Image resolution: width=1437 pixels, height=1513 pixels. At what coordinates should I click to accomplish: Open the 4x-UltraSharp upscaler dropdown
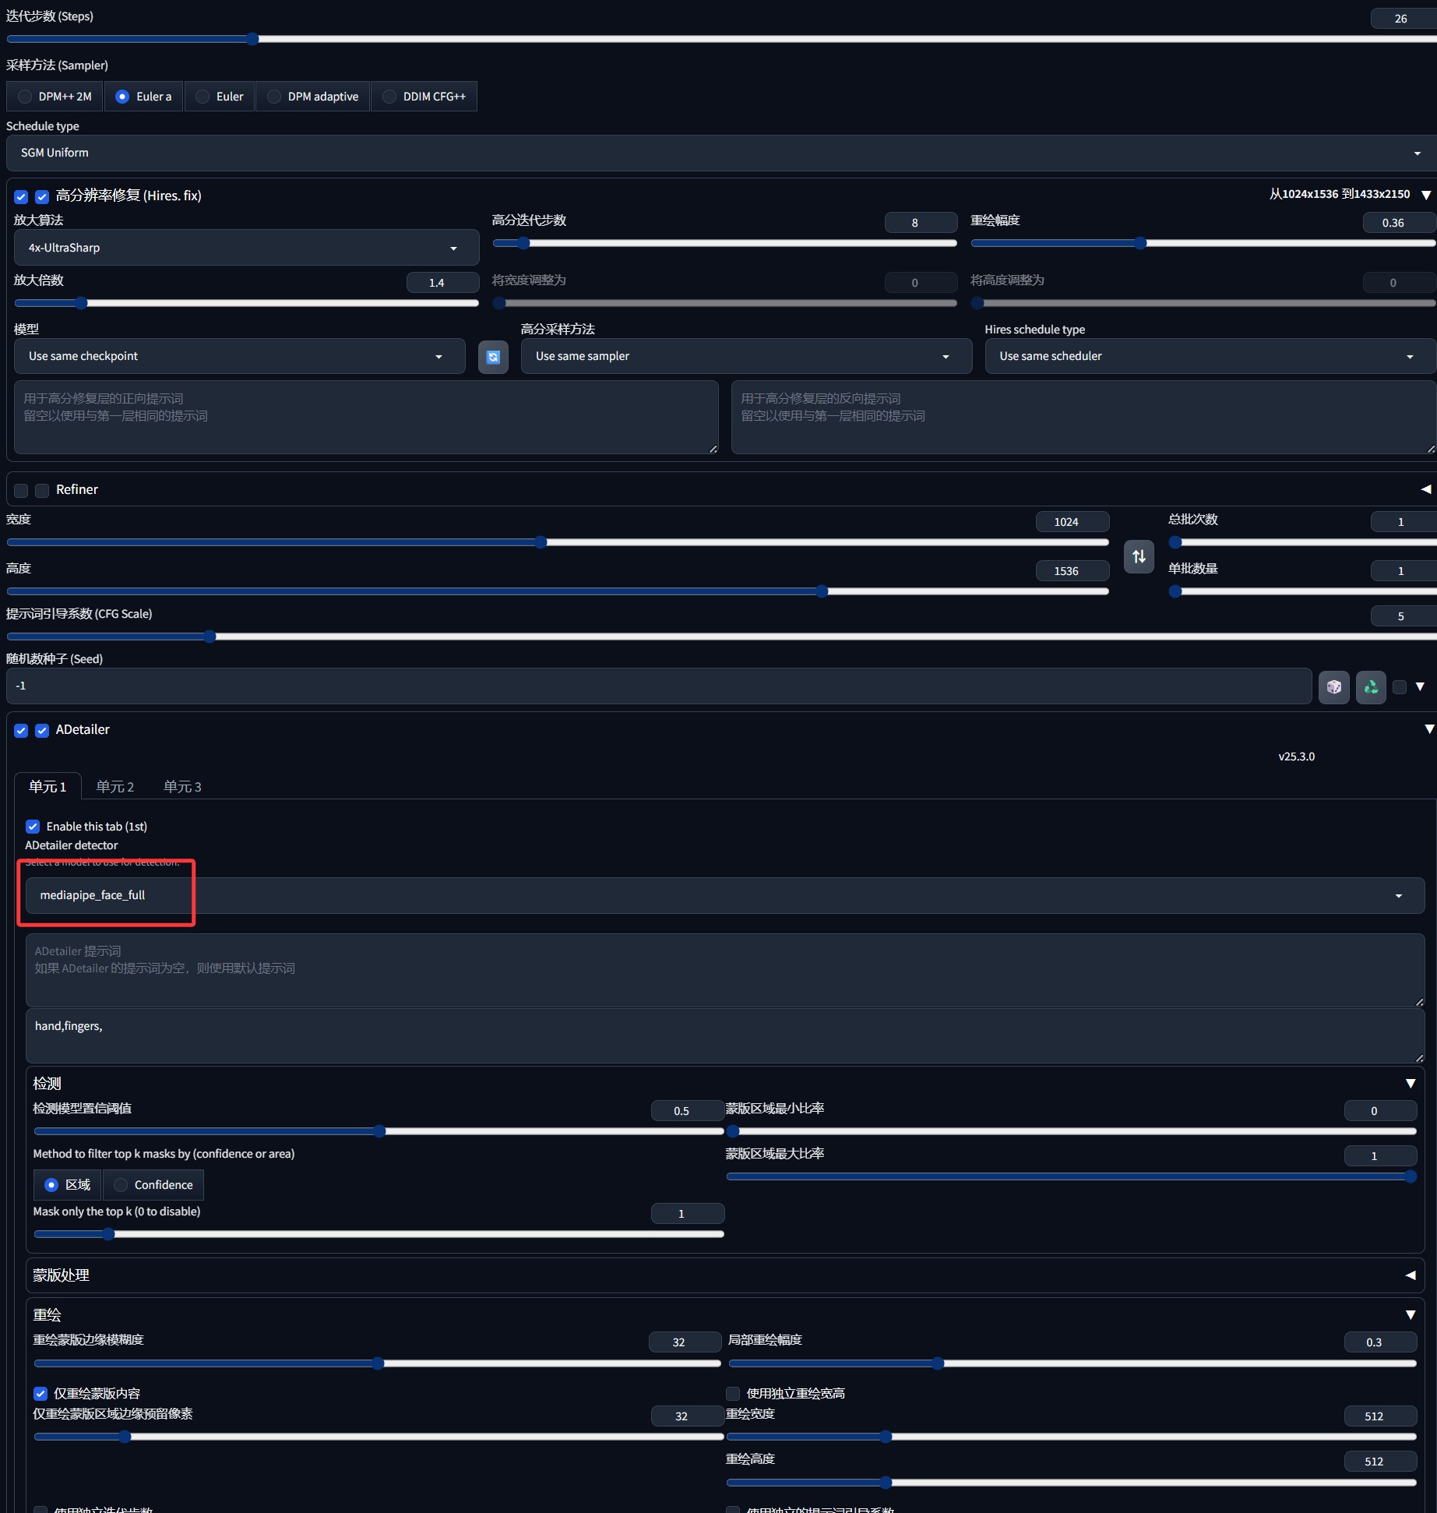click(x=246, y=248)
